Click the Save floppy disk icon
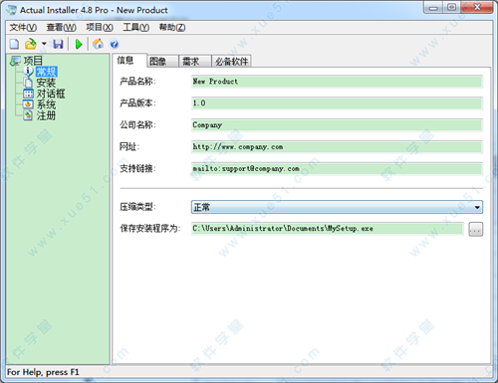This screenshot has height=383, width=498. pyautogui.click(x=58, y=44)
